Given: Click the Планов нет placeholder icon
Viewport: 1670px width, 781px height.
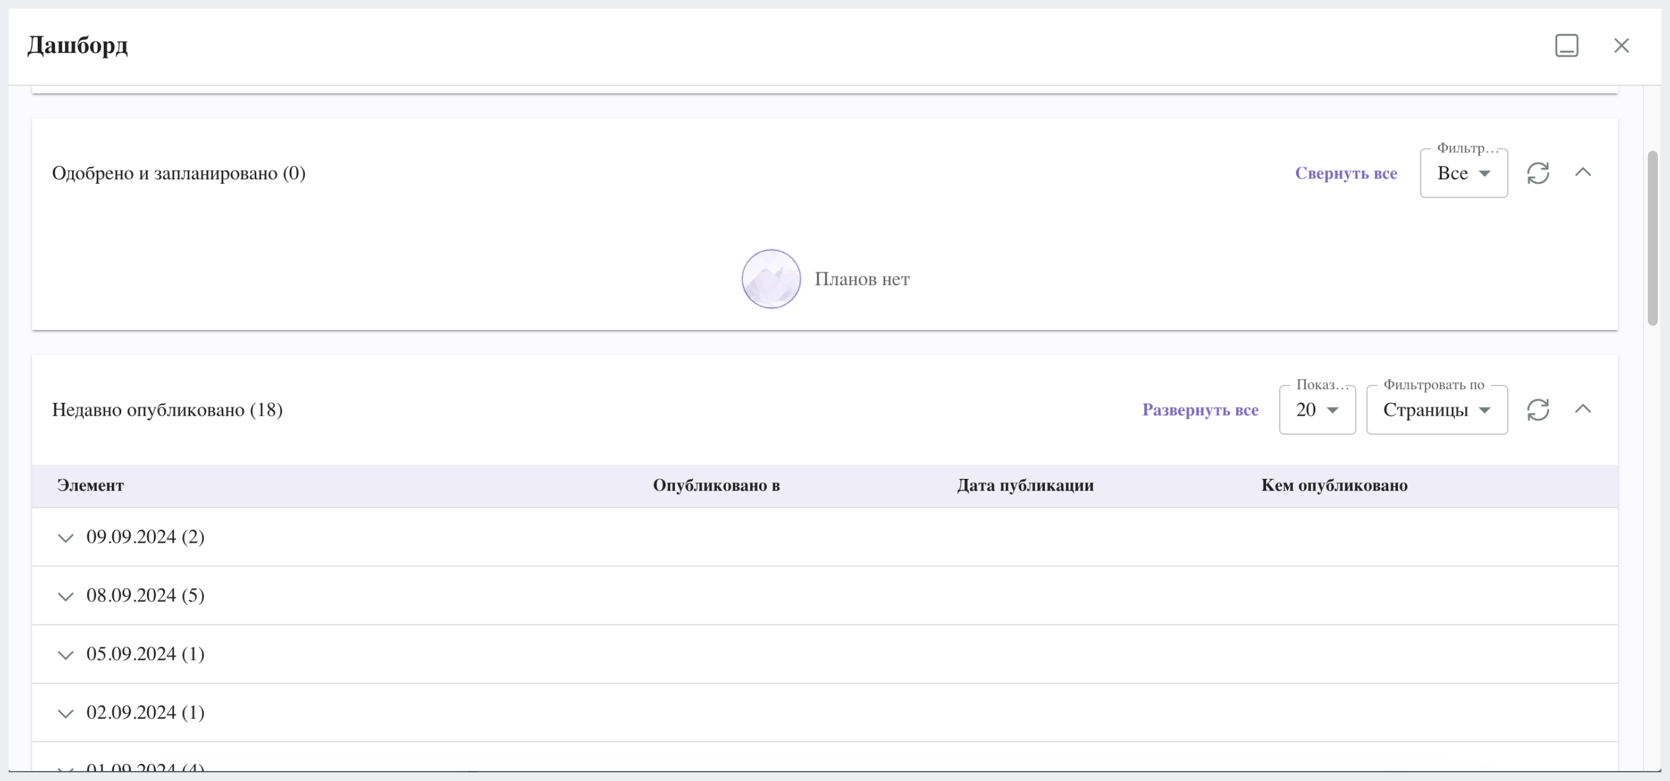Looking at the screenshot, I should click(771, 279).
